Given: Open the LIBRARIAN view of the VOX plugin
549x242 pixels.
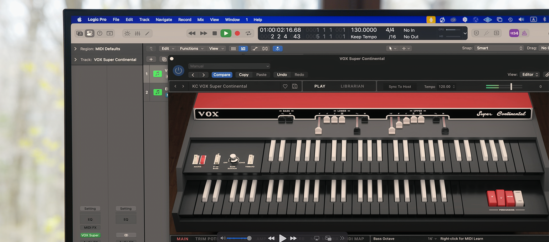Looking at the screenshot, I should pos(353,86).
